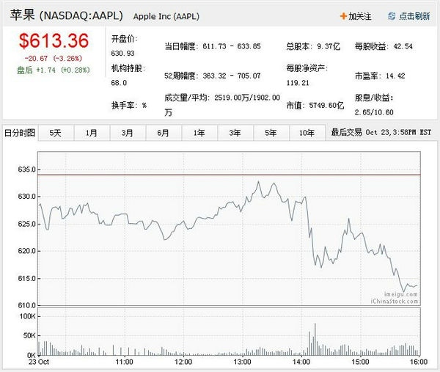
Task: Click the 11:00 time axis label
Action: pos(125,362)
